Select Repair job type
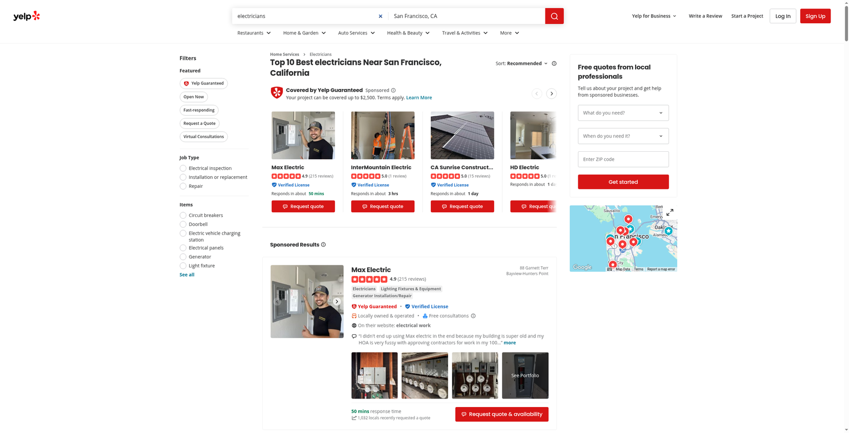 [x=183, y=186]
